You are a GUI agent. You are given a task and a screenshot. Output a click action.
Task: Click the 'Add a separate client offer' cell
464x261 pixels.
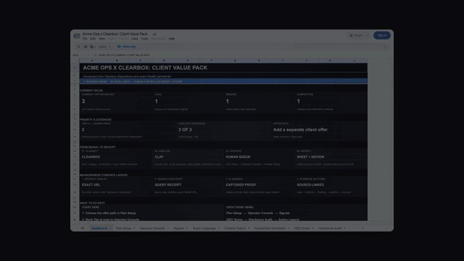pyautogui.click(x=319, y=129)
